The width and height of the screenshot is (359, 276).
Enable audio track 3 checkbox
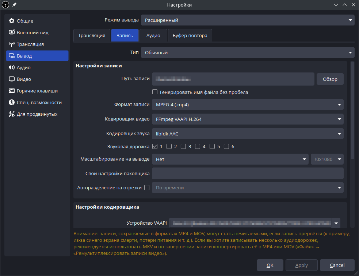pyautogui.click(x=183, y=146)
